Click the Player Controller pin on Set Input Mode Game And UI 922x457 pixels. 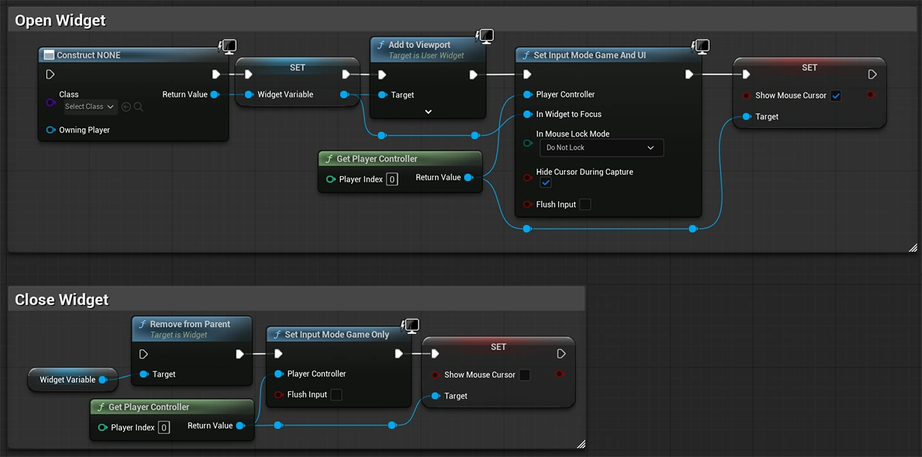[527, 94]
